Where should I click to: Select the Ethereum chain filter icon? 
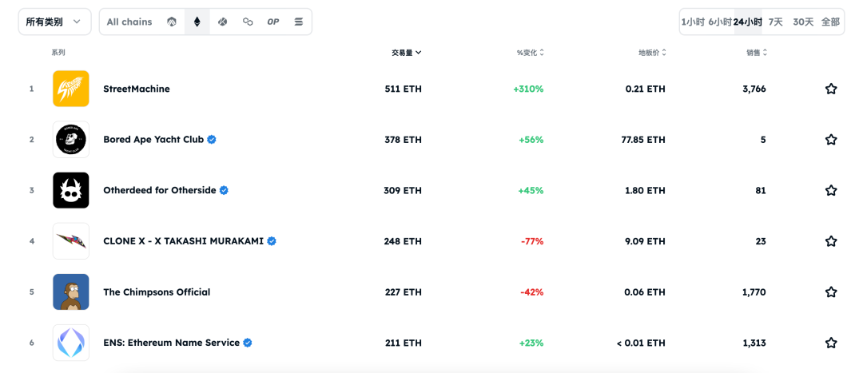[197, 22]
